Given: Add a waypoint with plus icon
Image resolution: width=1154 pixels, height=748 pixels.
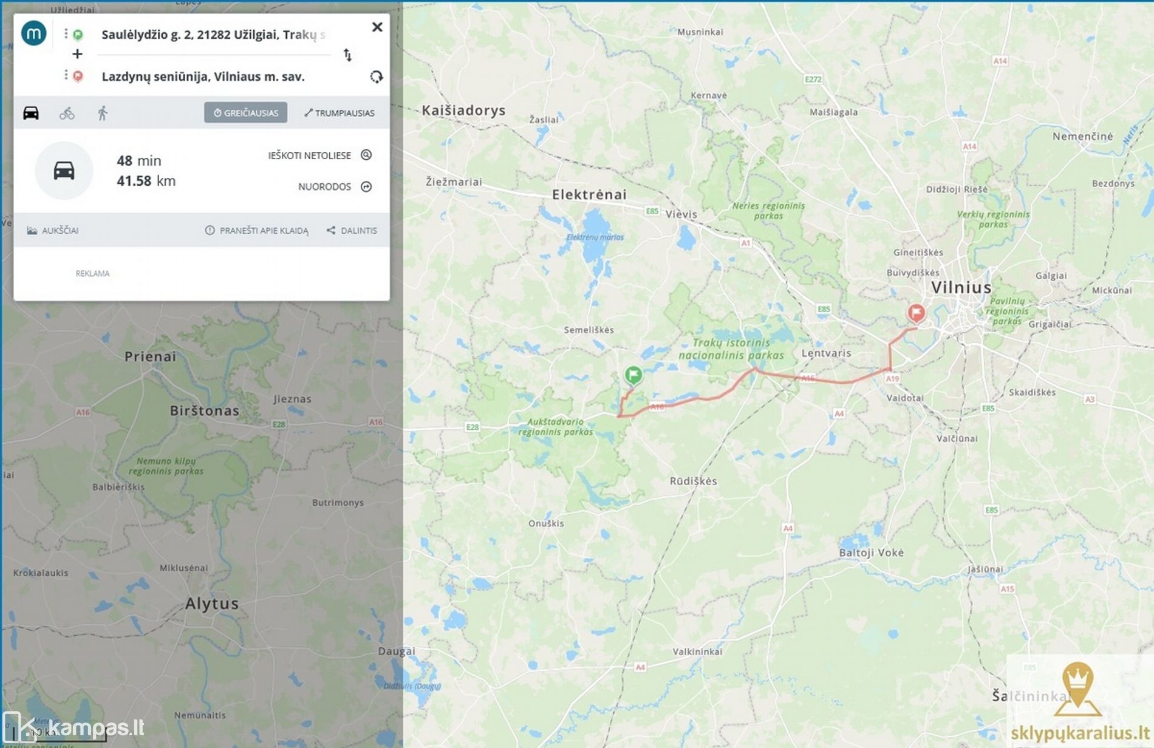Looking at the screenshot, I should pyautogui.click(x=77, y=54).
